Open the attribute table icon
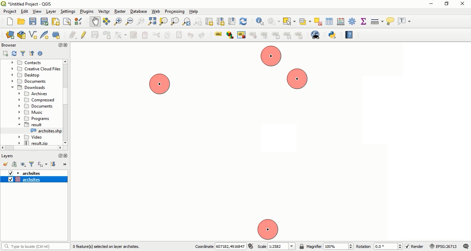The height and width of the screenshot is (251, 471). (329, 21)
